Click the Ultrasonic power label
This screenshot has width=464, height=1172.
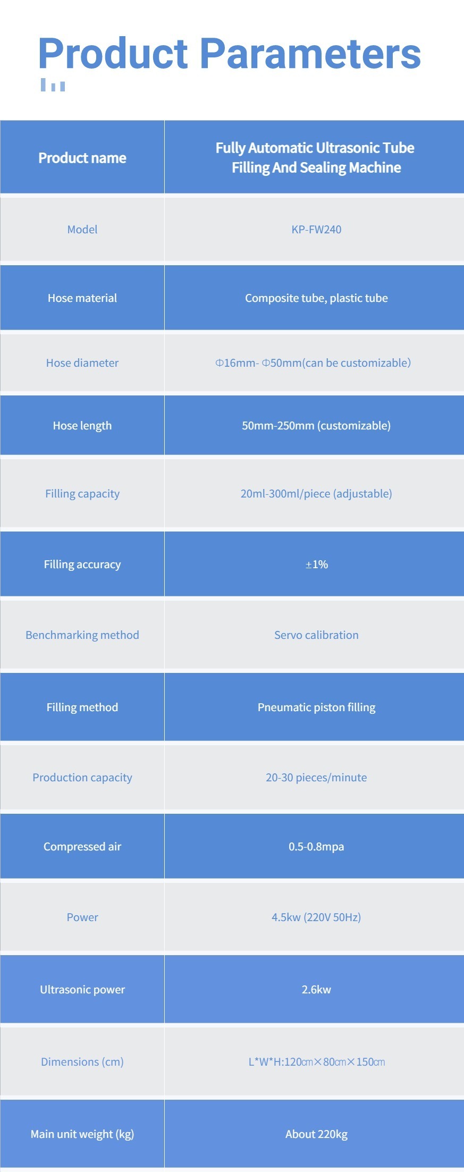(82, 990)
